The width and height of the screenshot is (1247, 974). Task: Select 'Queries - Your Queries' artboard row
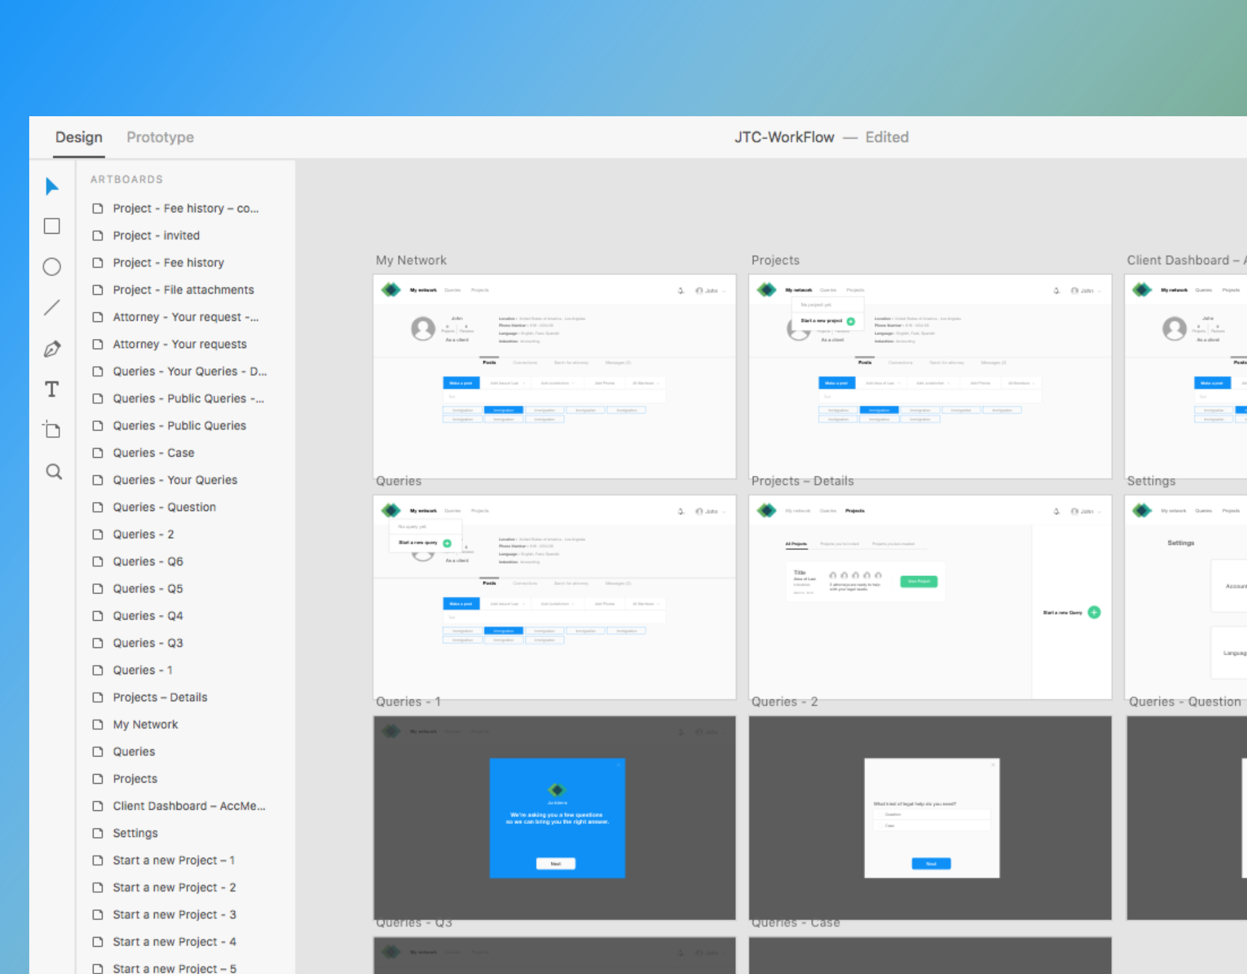(185, 481)
